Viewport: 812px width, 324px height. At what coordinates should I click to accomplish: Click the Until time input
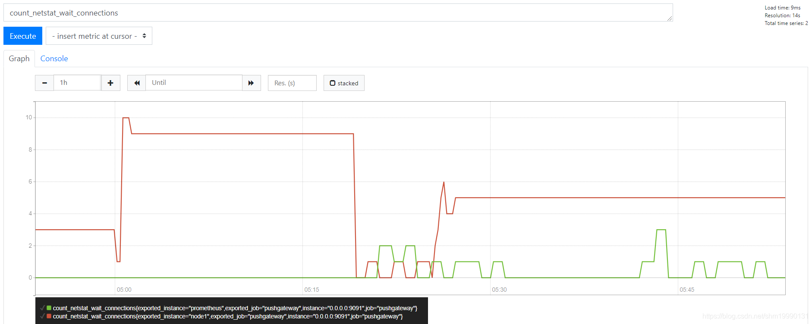[x=194, y=83]
